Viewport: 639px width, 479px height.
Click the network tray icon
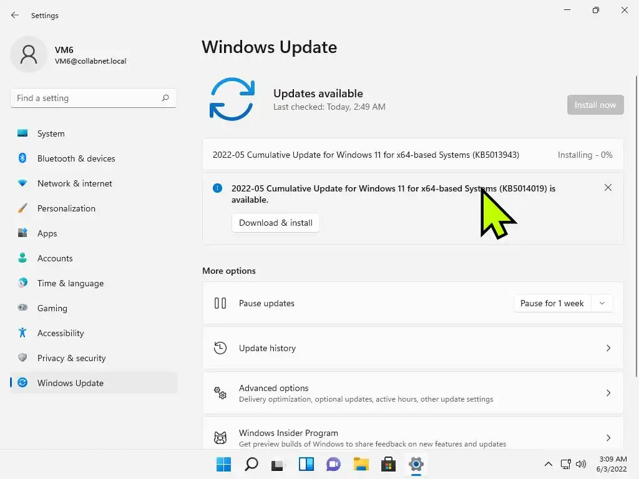pos(565,464)
